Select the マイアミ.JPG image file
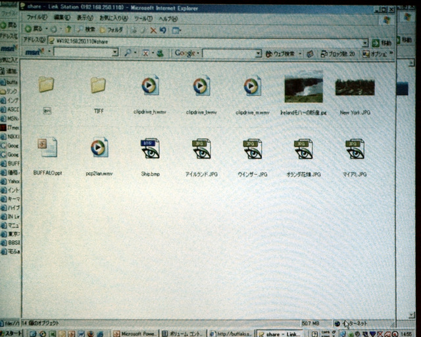The image size is (421, 337). point(355,149)
